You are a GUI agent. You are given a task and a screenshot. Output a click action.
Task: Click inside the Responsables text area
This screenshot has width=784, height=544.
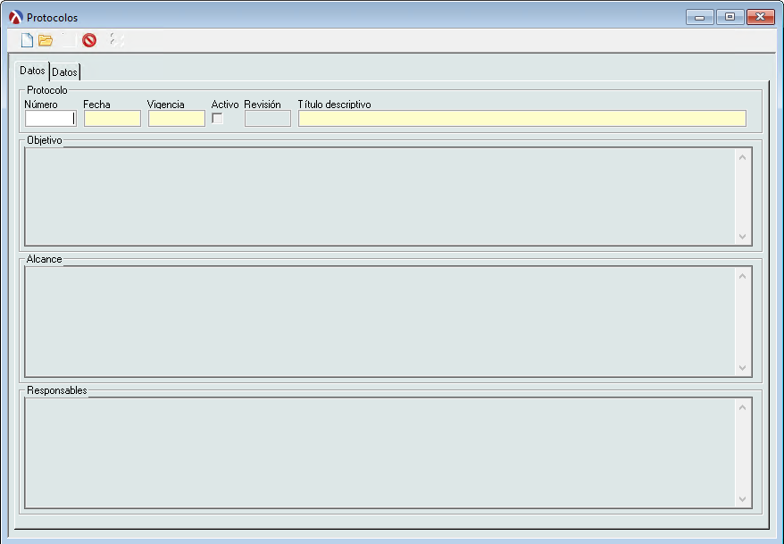pos(379,452)
